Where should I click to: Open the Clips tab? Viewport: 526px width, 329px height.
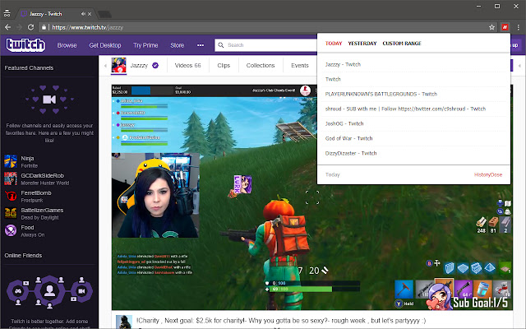tap(224, 66)
